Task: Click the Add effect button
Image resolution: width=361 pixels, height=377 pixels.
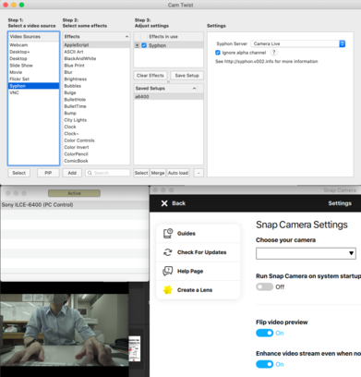Action: coord(72,173)
